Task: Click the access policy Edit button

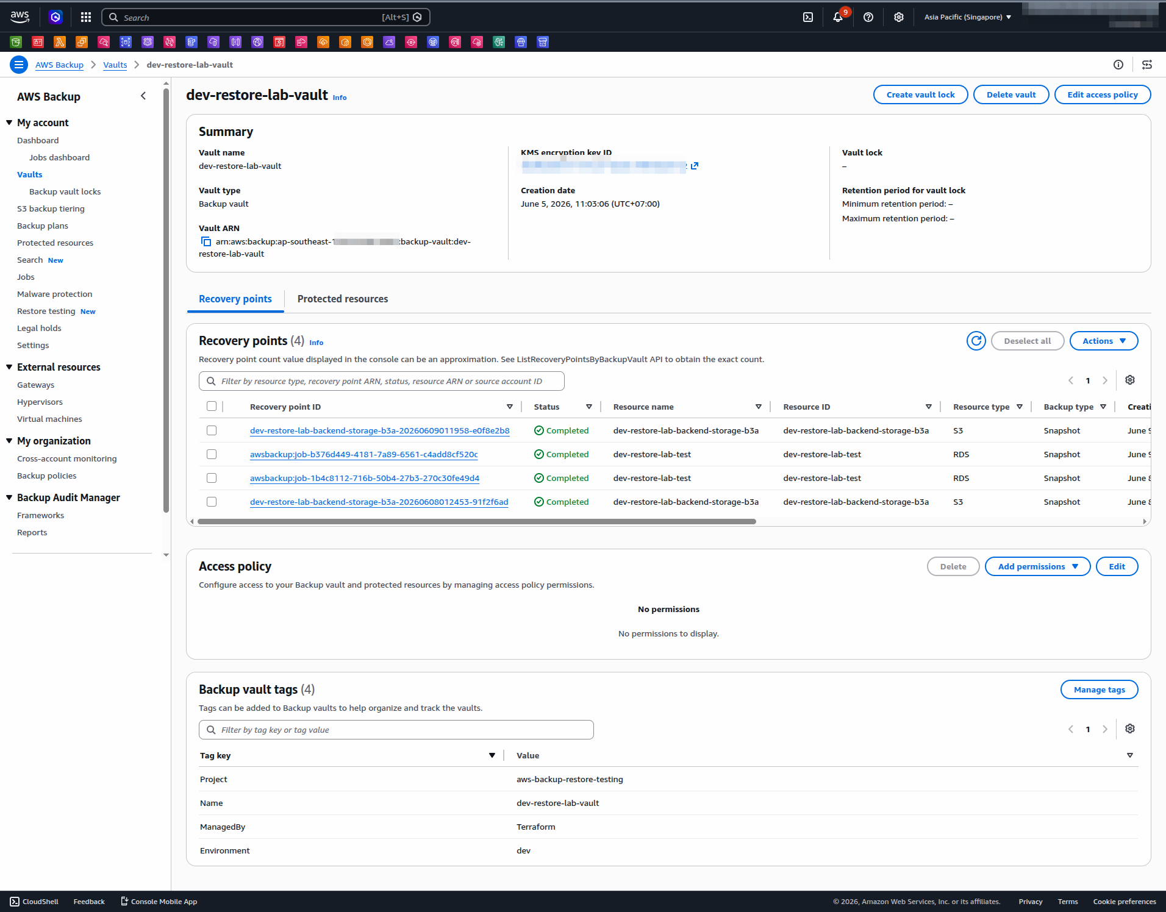Action: pos(1117,566)
